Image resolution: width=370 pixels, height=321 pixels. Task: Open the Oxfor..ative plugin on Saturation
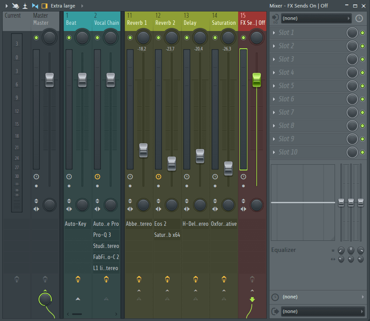[224, 224]
